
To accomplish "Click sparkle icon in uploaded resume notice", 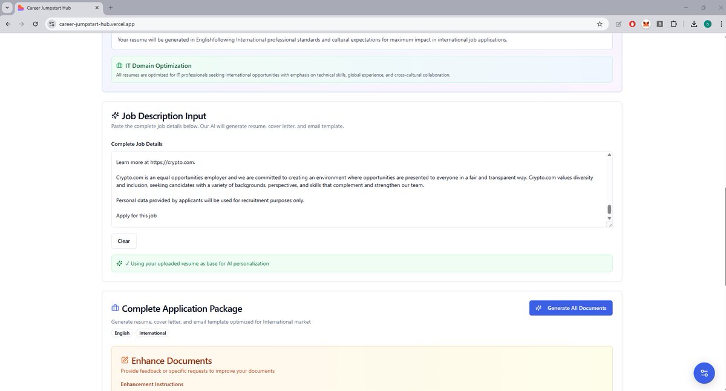I will pyautogui.click(x=120, y=264).
